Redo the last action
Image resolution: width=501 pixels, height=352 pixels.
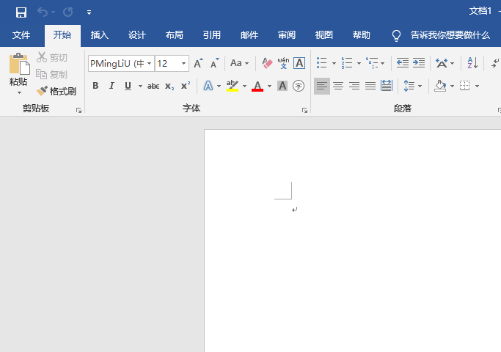pos(67,12)
